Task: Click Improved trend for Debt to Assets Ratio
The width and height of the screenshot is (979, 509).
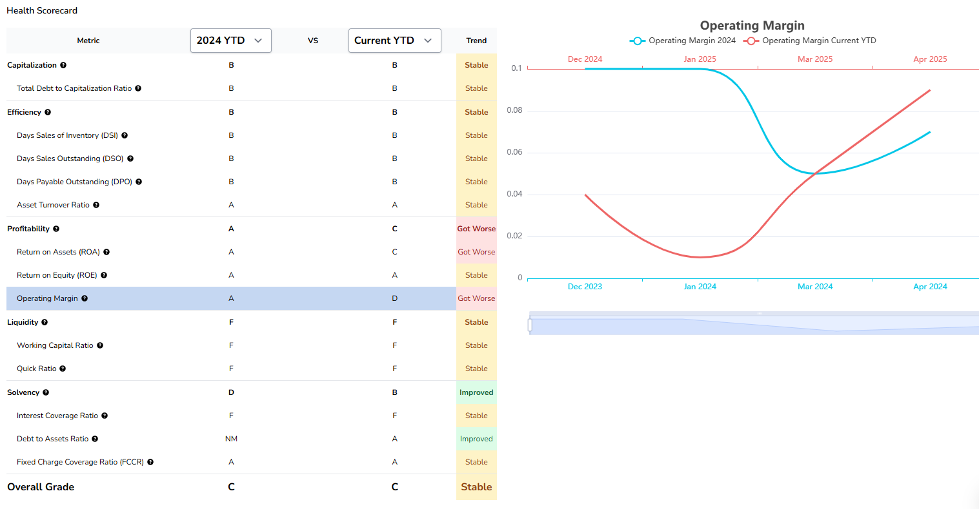Action: pyautogui.click(x=476, y=439)
